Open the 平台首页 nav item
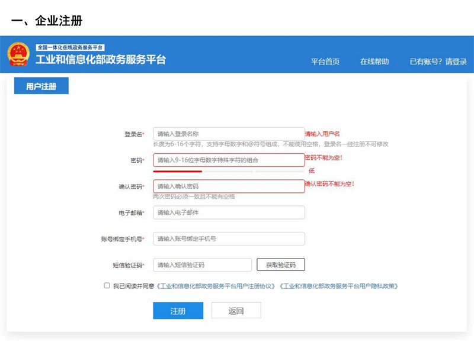This screenshot has width=474, height=355. point(325,62)
